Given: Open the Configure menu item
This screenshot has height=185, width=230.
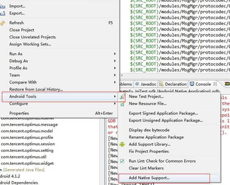Looking at the screenshot, I should pos(59,104).
